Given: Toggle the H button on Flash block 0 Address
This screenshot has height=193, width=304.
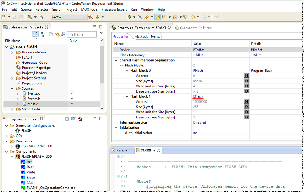Looking at the screenshot, I should coord(246,76).
